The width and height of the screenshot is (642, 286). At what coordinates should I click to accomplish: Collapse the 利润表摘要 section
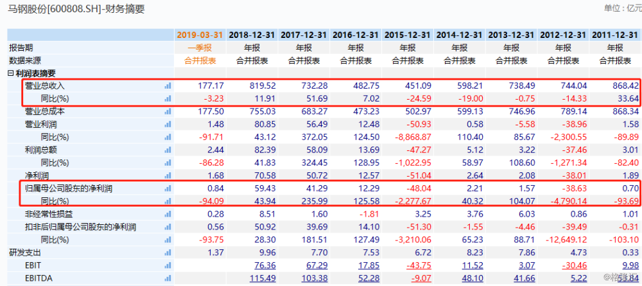[11, 73]
